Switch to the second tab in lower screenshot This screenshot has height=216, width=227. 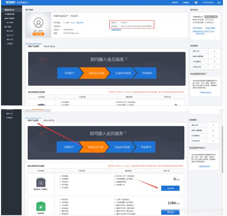tap(49, 120)
